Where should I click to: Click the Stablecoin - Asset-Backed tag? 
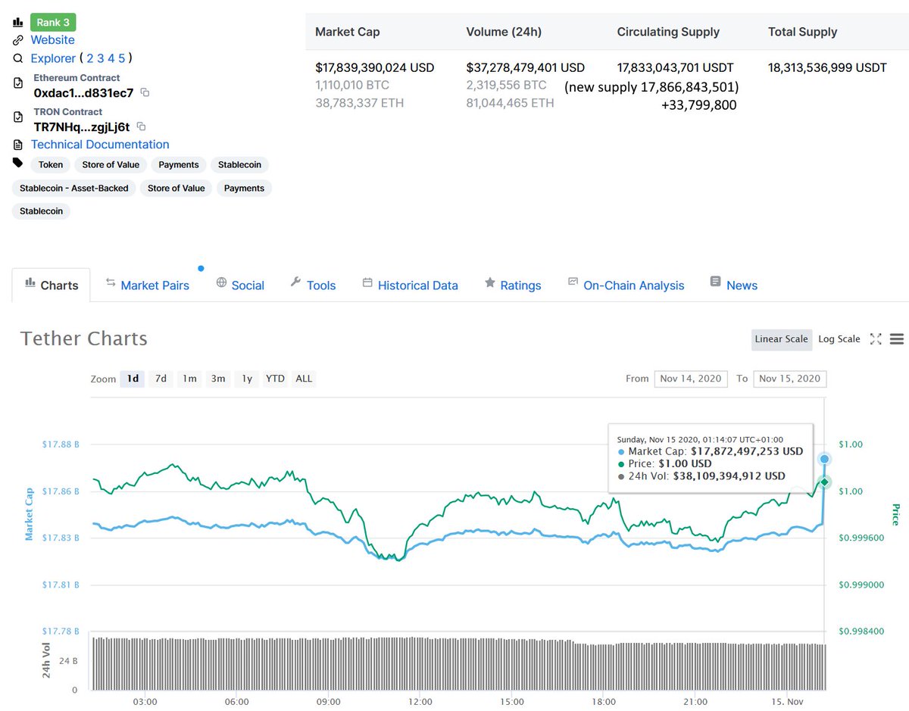[x=73, y=188]
